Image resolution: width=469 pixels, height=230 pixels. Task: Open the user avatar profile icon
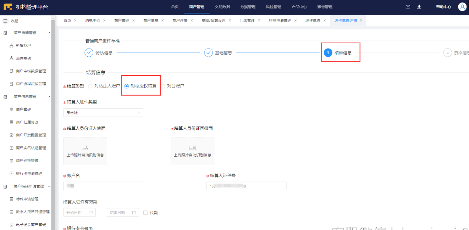point(462,7)
